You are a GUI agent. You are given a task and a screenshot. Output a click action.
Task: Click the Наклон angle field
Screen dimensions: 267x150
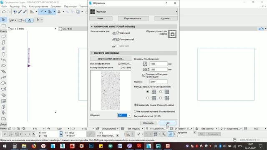(x=159, y=82)
